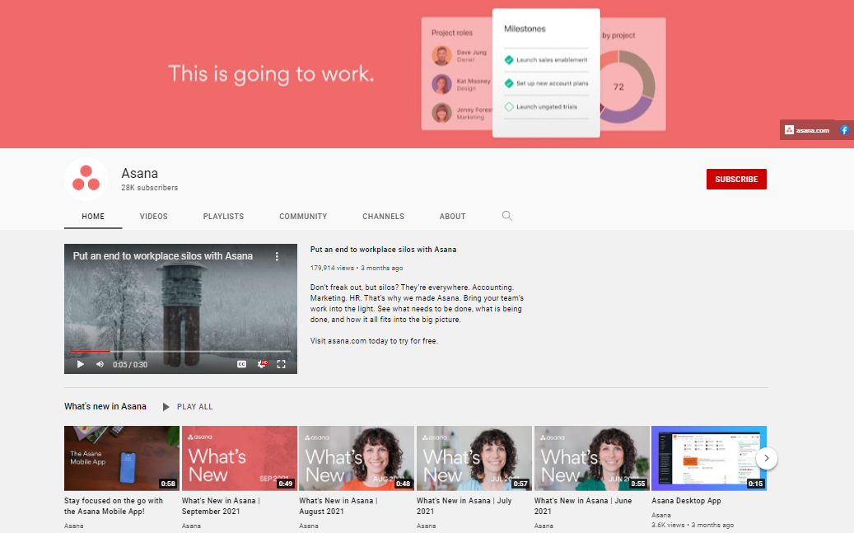Screen dimensions: 854x533
Task: Play all What's new in Asana videos
Action: pos(188,407)
